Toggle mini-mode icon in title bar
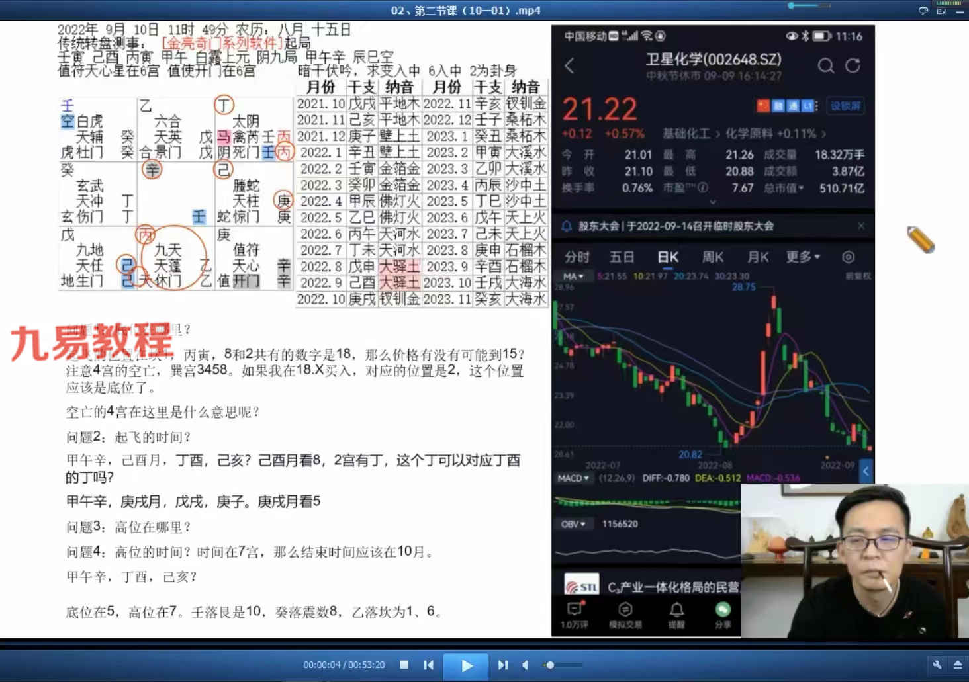The image size is (969, 682). [941, 11]
